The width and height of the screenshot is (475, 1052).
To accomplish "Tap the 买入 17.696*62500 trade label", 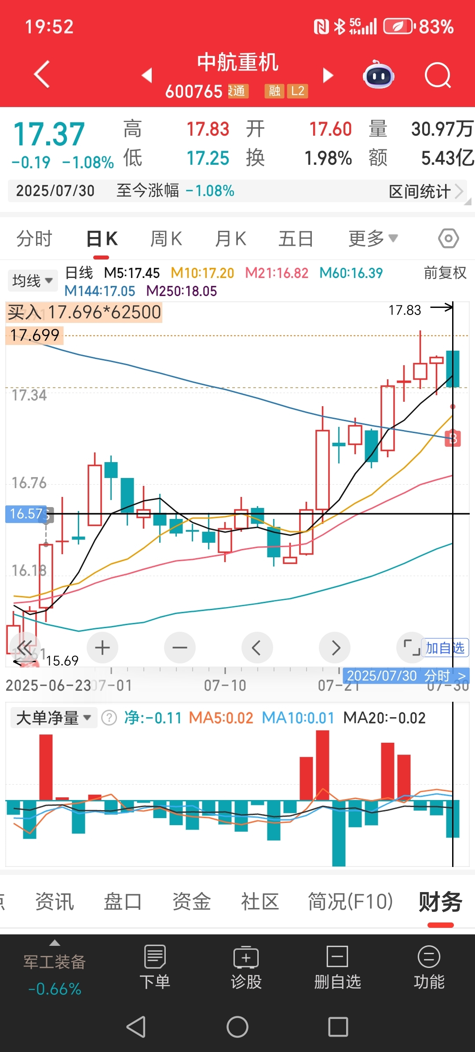I will tap(84, 312).
